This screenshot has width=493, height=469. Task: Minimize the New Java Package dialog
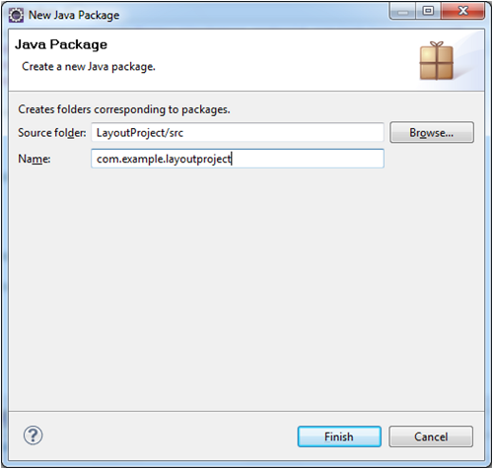403,12
